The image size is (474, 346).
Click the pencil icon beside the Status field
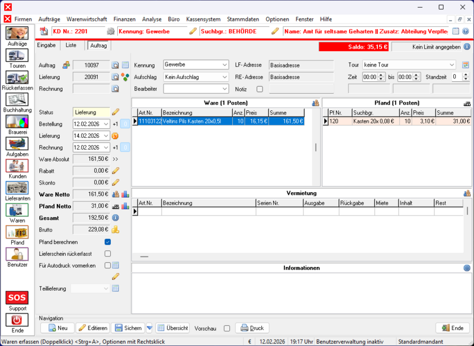pos(115,112)
